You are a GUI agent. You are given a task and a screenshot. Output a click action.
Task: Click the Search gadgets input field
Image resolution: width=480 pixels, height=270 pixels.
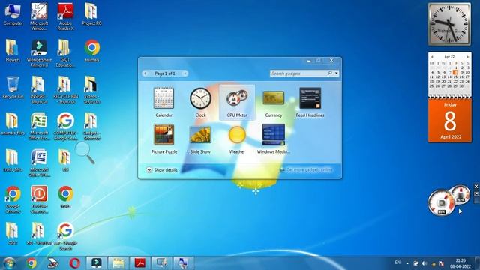point(298,73)
